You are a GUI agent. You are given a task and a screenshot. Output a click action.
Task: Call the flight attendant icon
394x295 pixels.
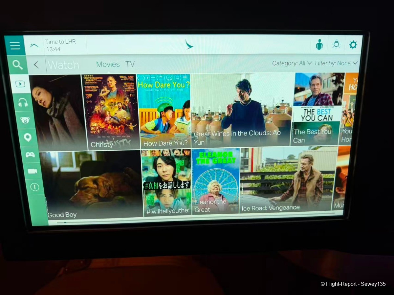point(319,45)
